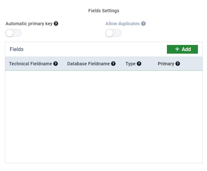The image size is (207, 171).
Task: Click the Fields Settings title
Action: 104,11
